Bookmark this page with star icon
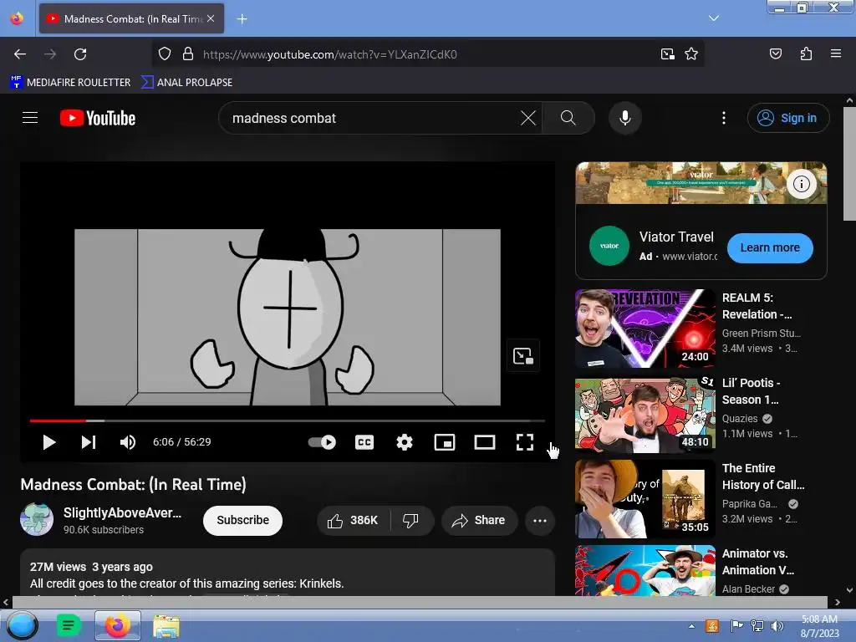Viewport: 856px width, 642px height. pyautogui.click(x=691, y=54)
